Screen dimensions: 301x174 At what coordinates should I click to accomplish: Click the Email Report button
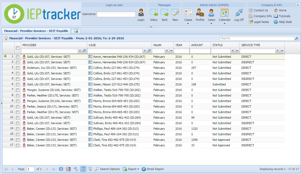[153, 169]
